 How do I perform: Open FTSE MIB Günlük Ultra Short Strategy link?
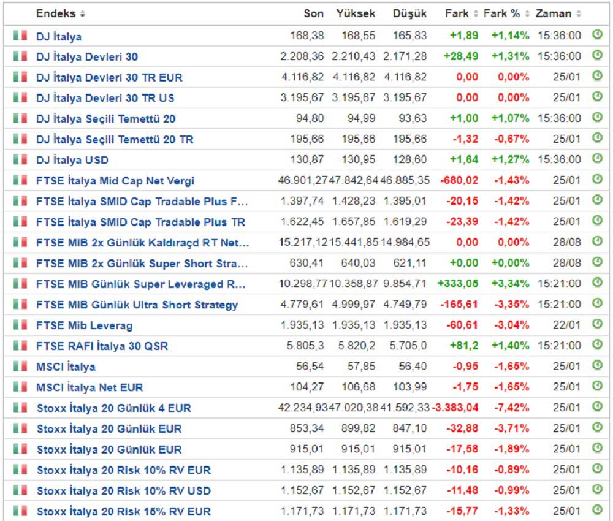pyautogui.click(x=137, y=305)
